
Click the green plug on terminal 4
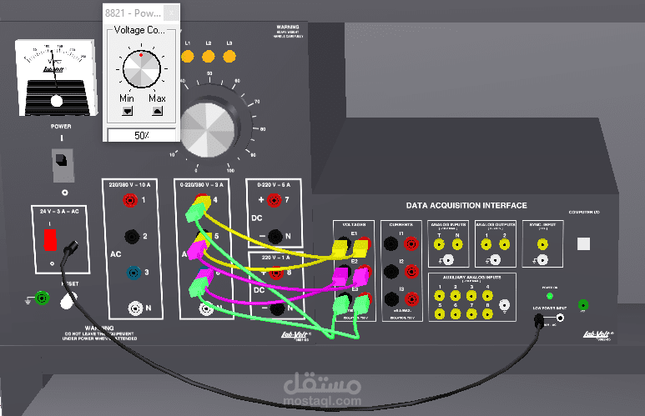point(195,212)
